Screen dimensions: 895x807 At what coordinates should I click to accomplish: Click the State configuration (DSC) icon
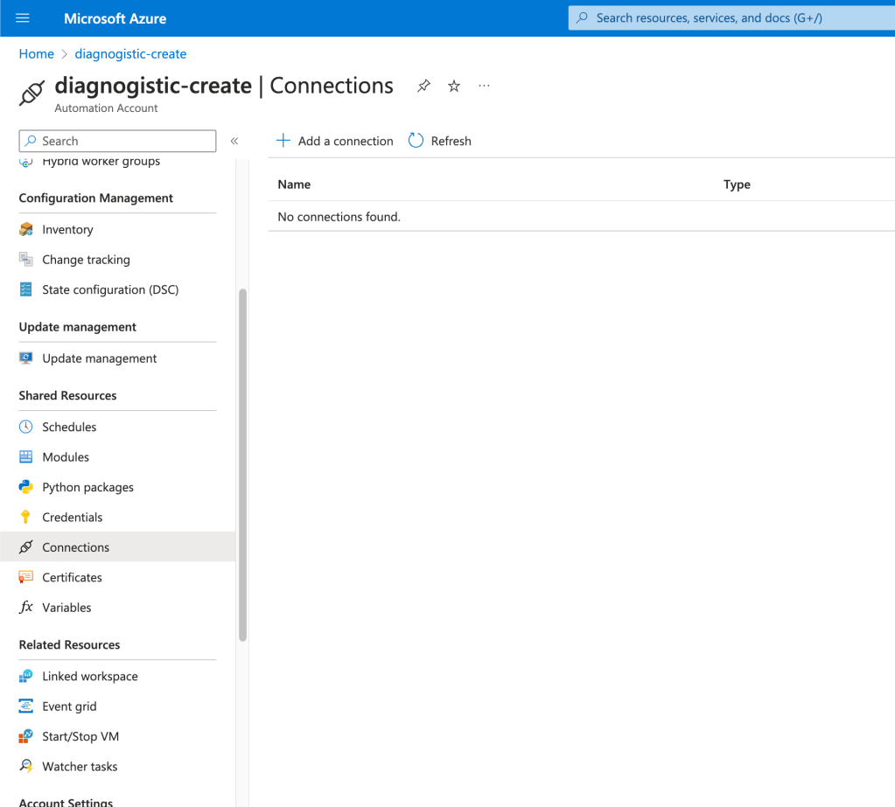[25, 289]
